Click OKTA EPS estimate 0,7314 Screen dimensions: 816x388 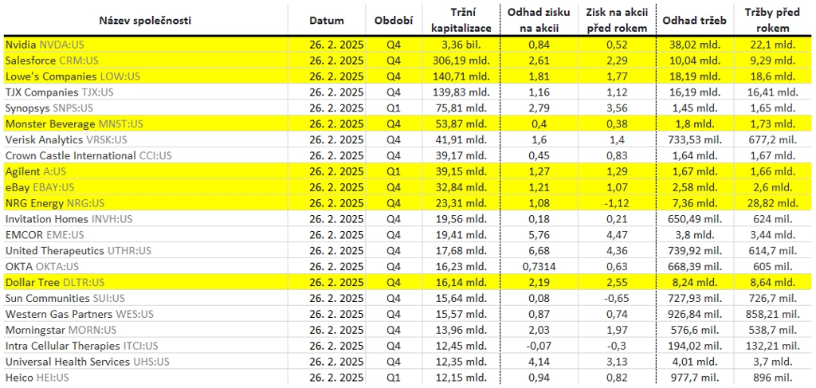(x=539, y=266)
